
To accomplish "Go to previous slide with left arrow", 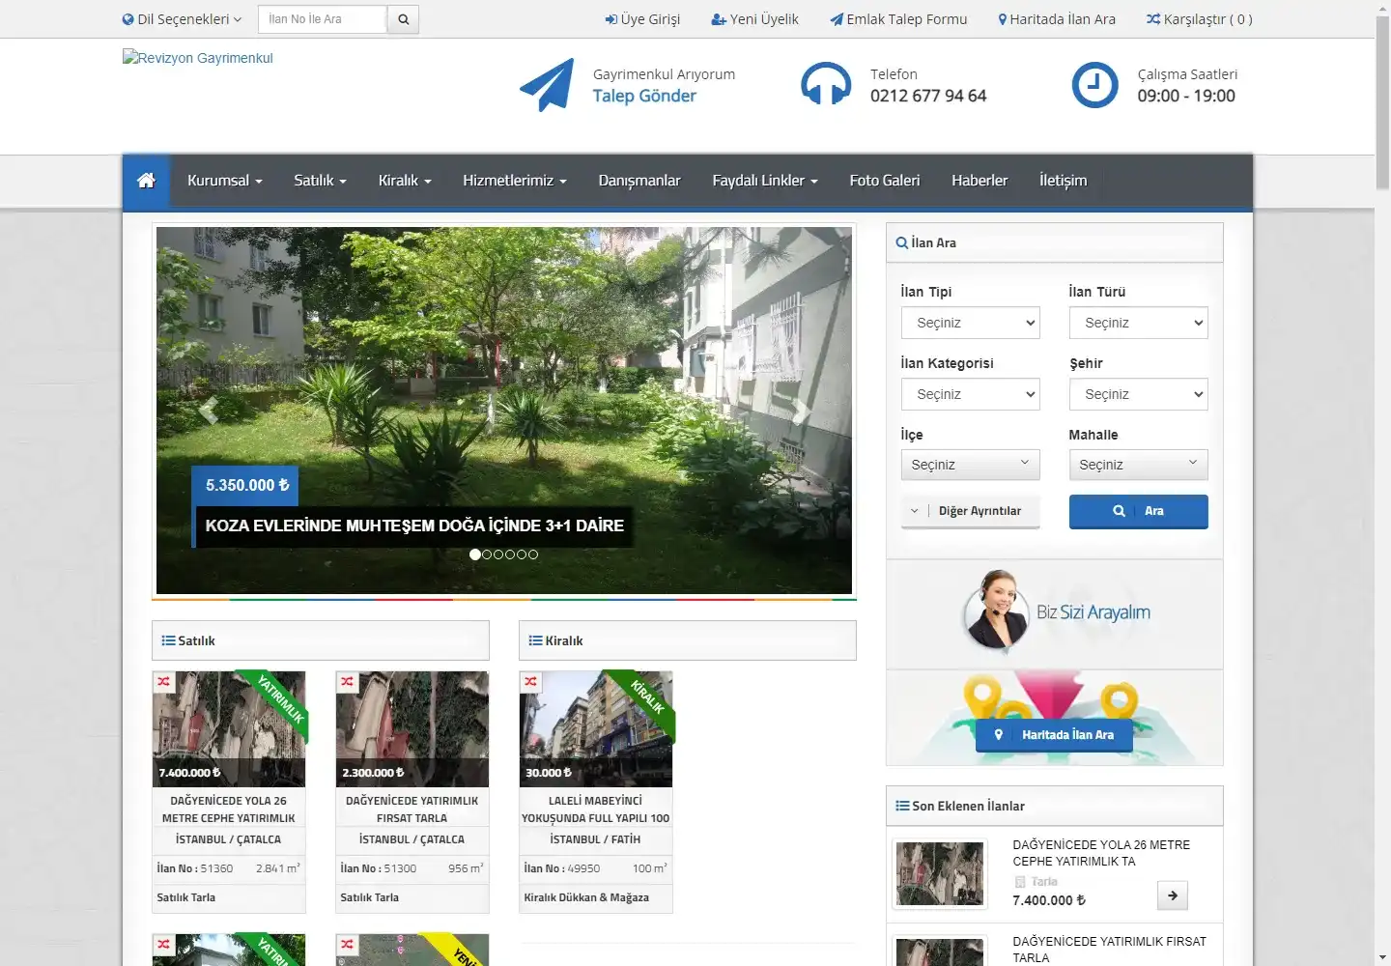I will point(209,411).
